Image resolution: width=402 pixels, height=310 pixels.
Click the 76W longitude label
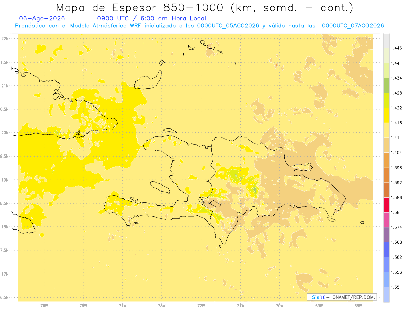tap(44, 306)
